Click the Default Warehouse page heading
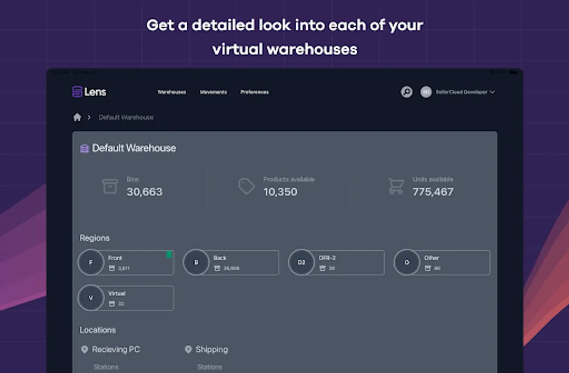This screenshot has height=373, width=569. click(134, 148)
